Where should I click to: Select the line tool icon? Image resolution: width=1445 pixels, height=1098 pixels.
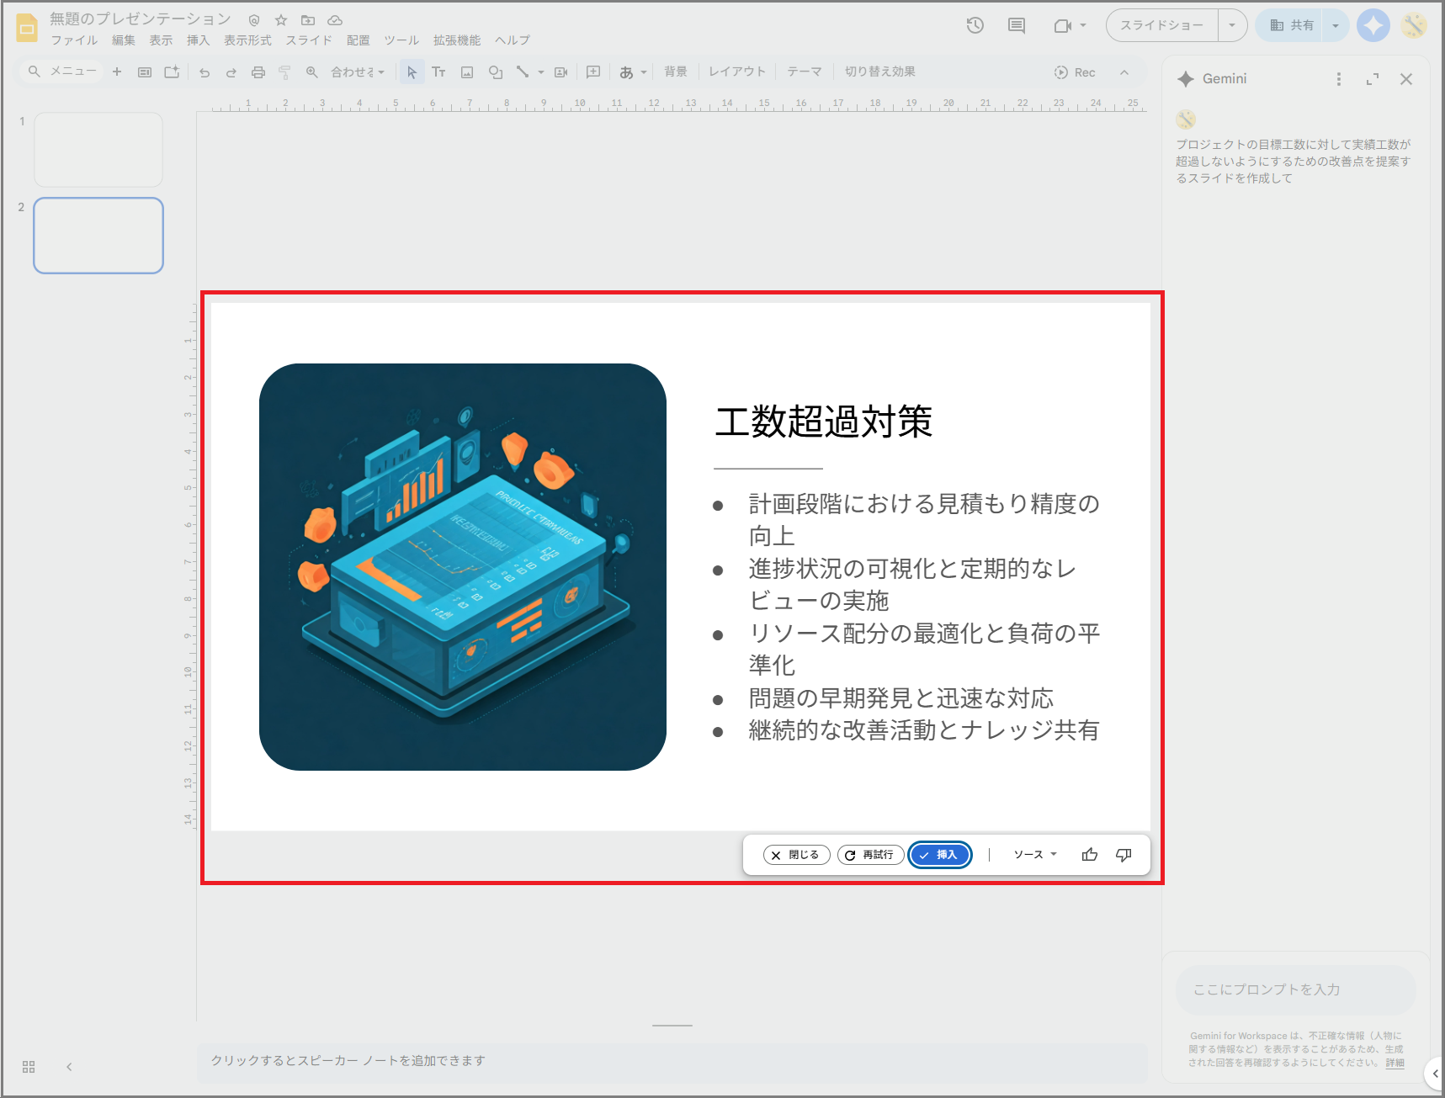[523, 72]
